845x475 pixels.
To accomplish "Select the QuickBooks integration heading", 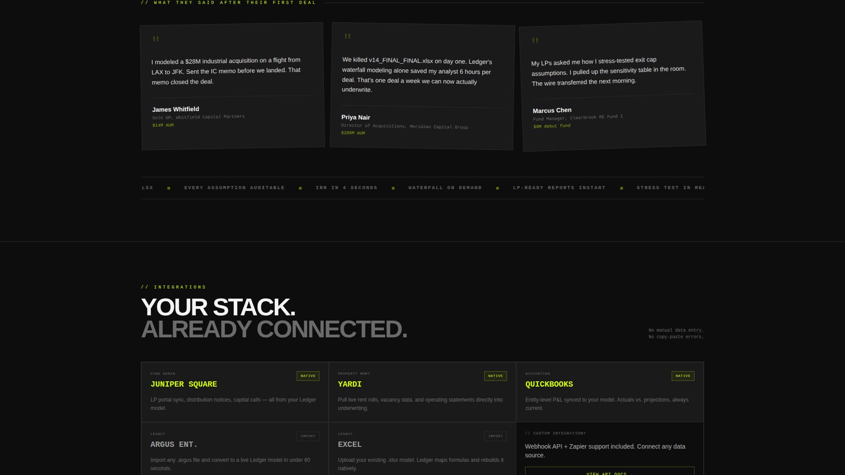I will [x=549, y=384].
